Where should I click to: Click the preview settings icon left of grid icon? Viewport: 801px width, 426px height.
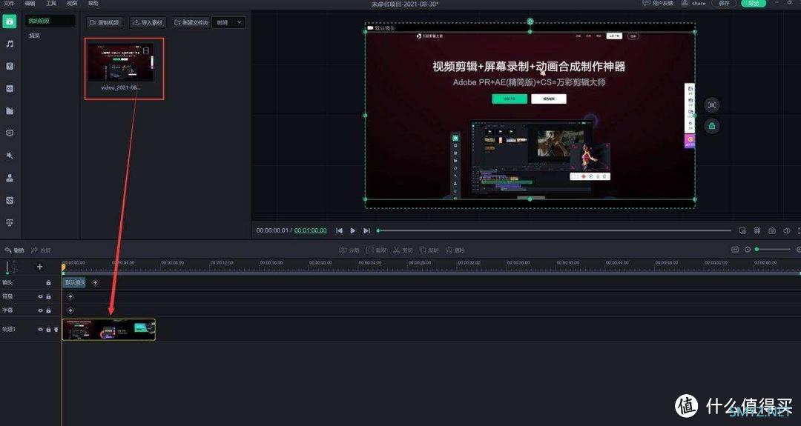click(742, 230)
